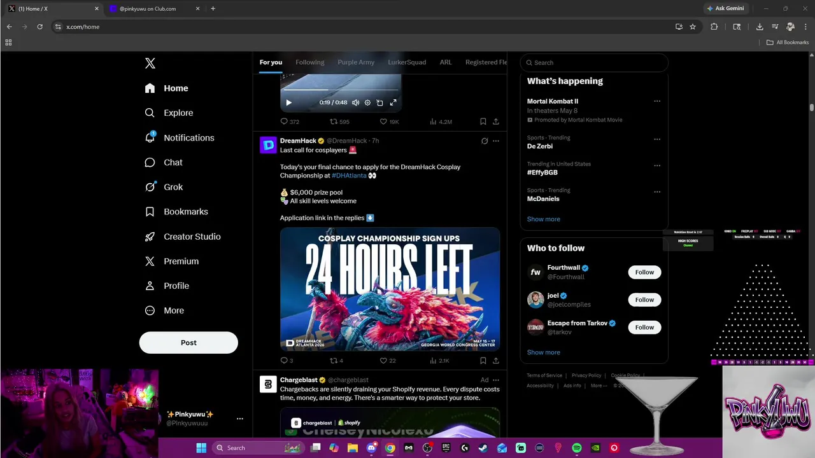Select the For you tab
The image size is (815, 458).
tap(271, 62)
